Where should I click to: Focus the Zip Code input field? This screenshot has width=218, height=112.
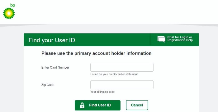click(x=122, y=85)
